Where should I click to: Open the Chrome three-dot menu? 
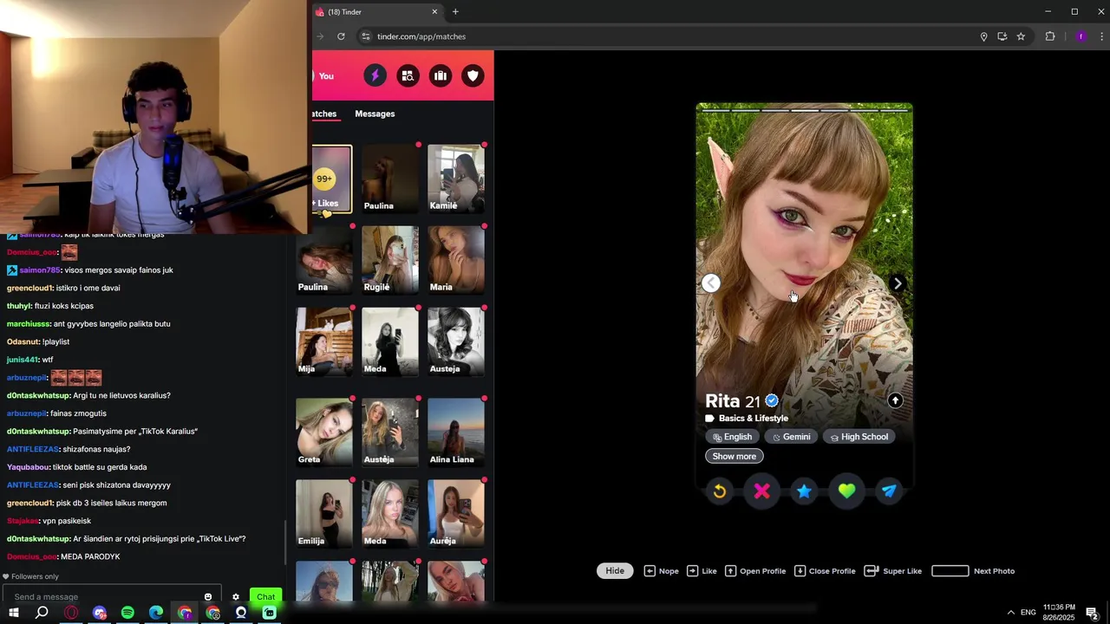tap(1101, 36)
